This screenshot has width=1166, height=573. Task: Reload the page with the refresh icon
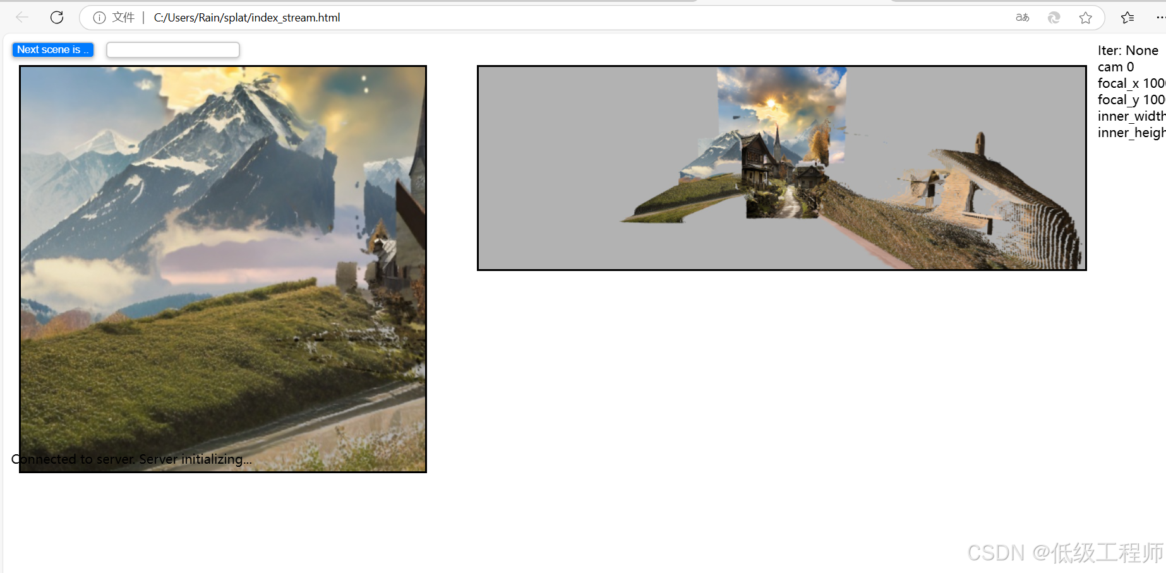pyautogui.click(x=57, y=17)
